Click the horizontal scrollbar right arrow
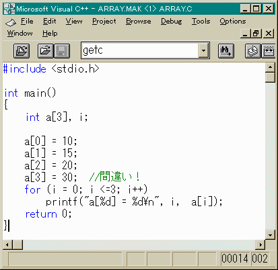278x270 pixels. pyautogui.click(x=260, y=244)
